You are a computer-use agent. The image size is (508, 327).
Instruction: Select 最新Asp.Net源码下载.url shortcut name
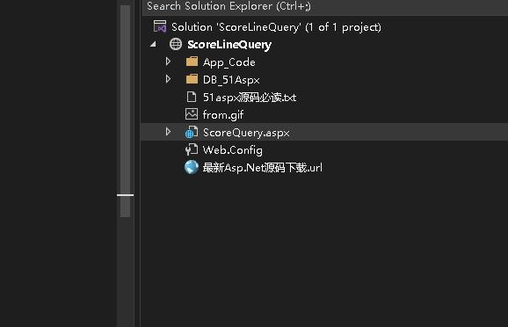pos(263,168)
